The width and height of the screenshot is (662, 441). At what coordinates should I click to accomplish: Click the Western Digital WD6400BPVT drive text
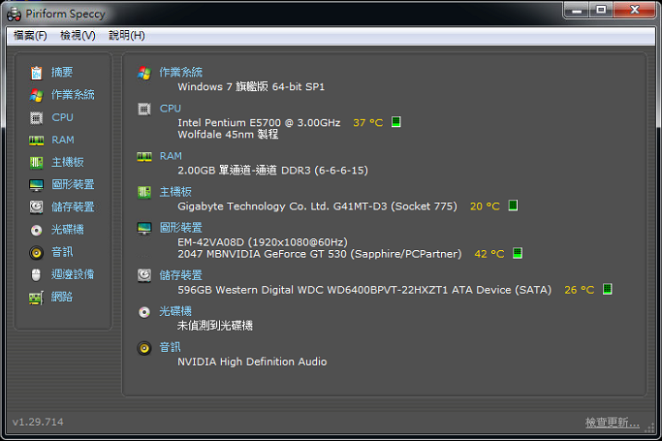pyautogui.click(x=364, y=290)
